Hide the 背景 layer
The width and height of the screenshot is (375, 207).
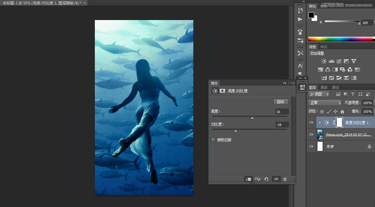click(311, 147)
